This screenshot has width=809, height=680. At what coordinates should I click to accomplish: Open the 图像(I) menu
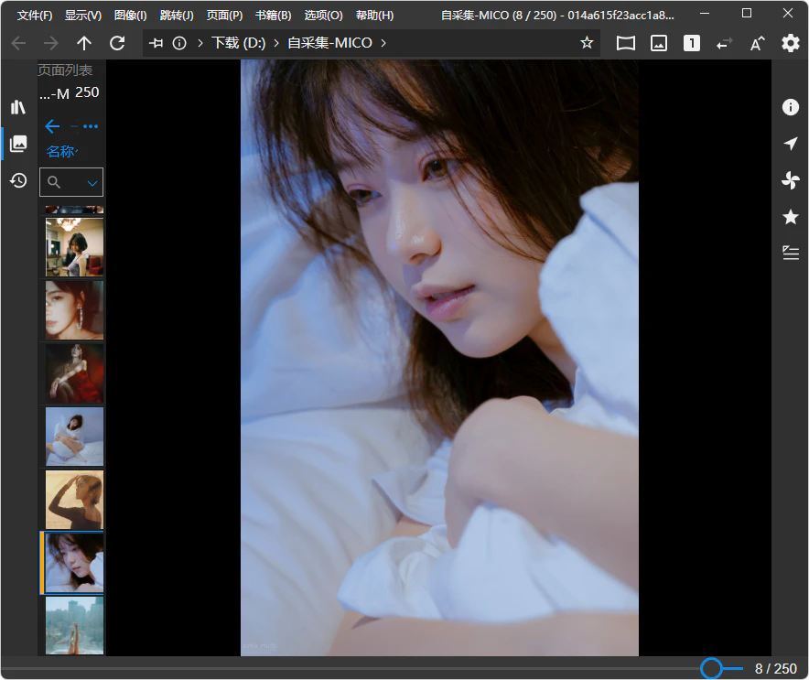click(x=130, y=16)
